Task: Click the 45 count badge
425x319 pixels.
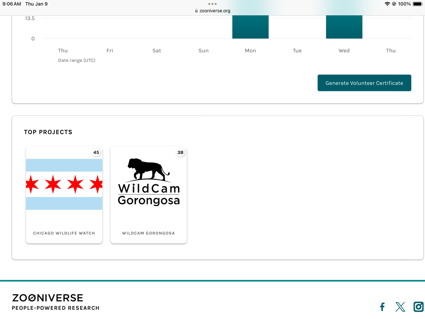Action: pyautogui.click(x=96, y=153)
